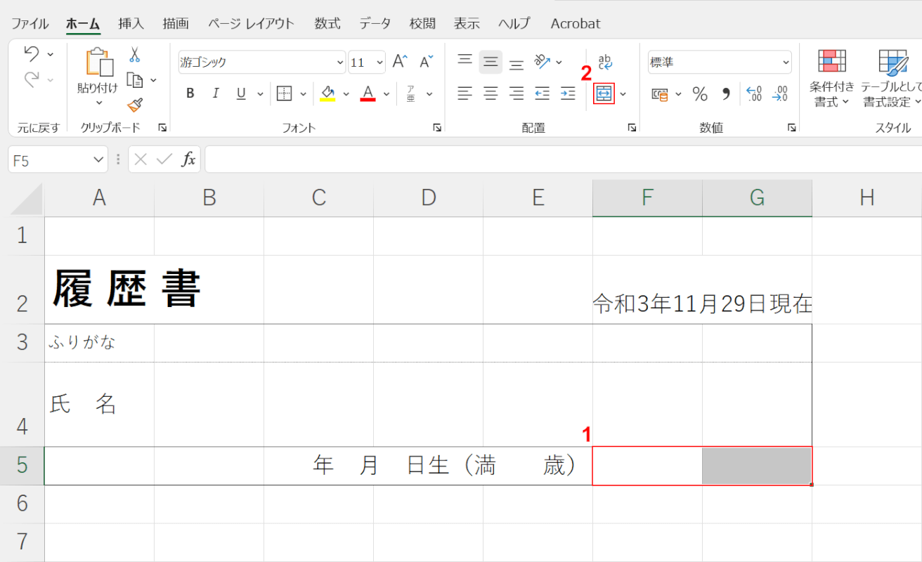Click the Decrease Decimal icon
The width and height of the screenshot is (922, 562).
[779, 93]
